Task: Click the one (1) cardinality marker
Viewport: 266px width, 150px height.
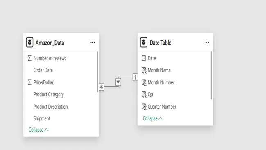Action: [x=135, y=77]
